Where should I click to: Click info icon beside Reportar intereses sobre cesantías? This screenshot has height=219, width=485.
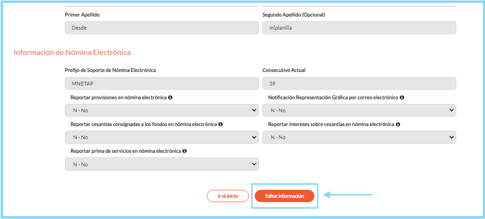point(398,125)
